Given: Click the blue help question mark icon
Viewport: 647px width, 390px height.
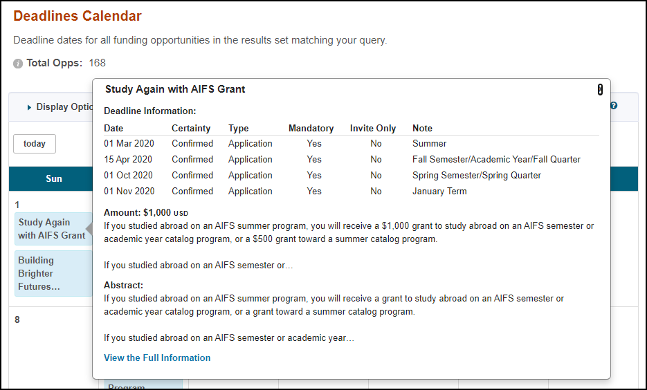Looking at the screenshot, I should pos(613,106).
